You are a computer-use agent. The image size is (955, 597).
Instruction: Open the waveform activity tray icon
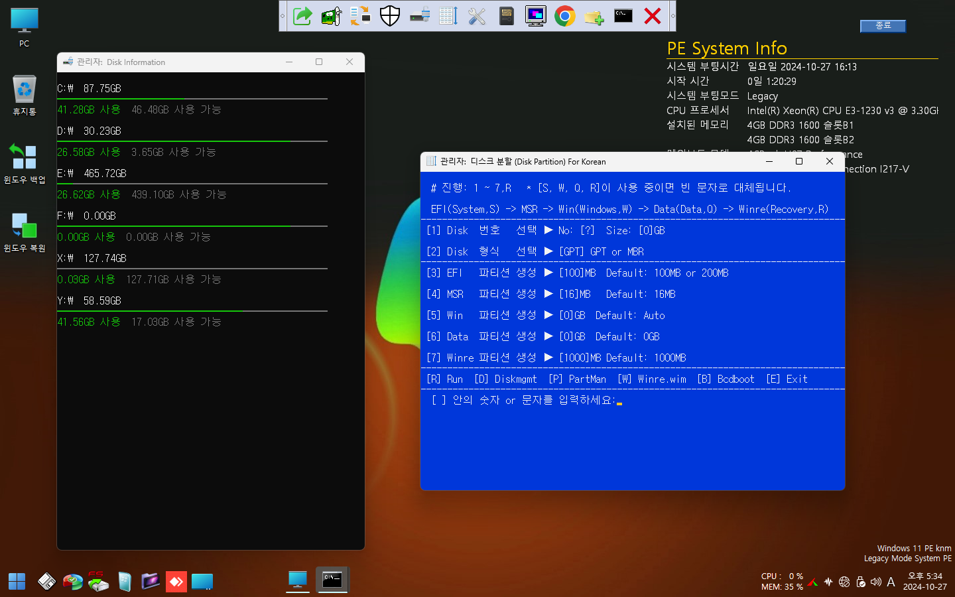(x=828, y=582)
